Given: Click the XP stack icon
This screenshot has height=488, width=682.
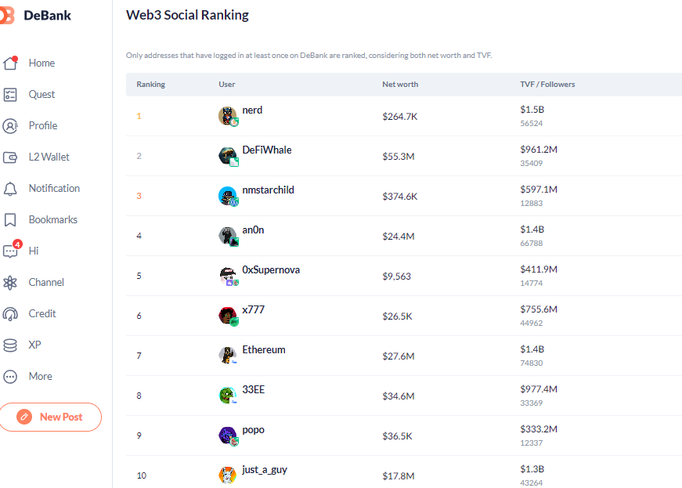Looking at the screenshot, I should [10, 345].
